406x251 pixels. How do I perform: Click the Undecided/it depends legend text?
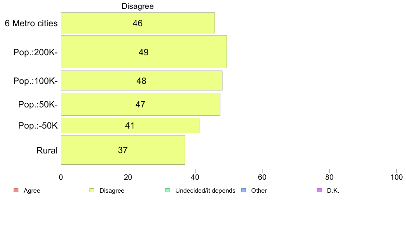(205, 191)
